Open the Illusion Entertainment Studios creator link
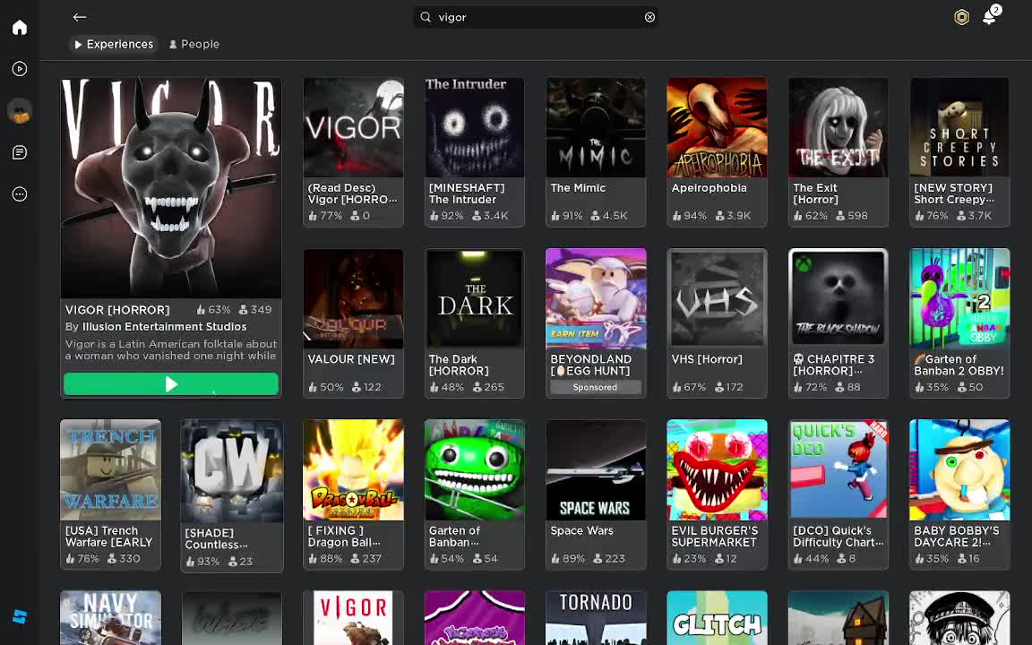The height and width of the screenshot is (645, 1032). point(165,326)
